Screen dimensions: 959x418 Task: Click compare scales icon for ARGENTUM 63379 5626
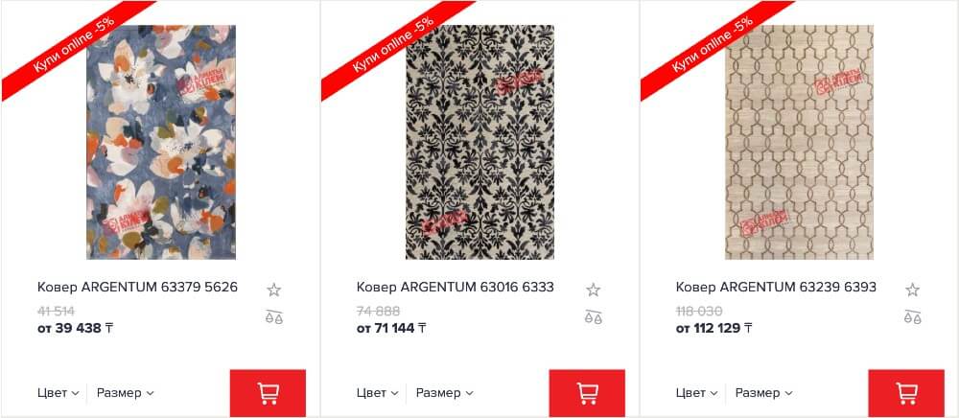point(274,316)
